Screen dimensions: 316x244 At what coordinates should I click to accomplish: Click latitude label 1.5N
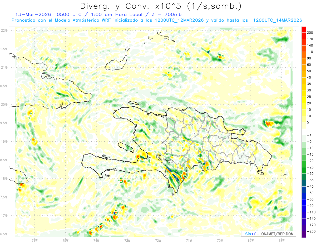coord(4,49)
